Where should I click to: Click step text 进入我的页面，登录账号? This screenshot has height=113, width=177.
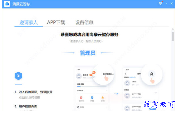35,92
